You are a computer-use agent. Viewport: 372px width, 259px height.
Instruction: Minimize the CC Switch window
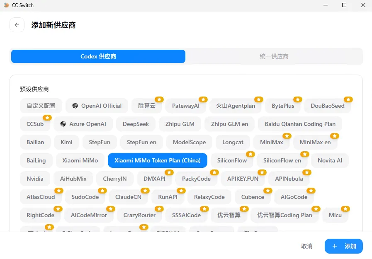coord(326,5)
